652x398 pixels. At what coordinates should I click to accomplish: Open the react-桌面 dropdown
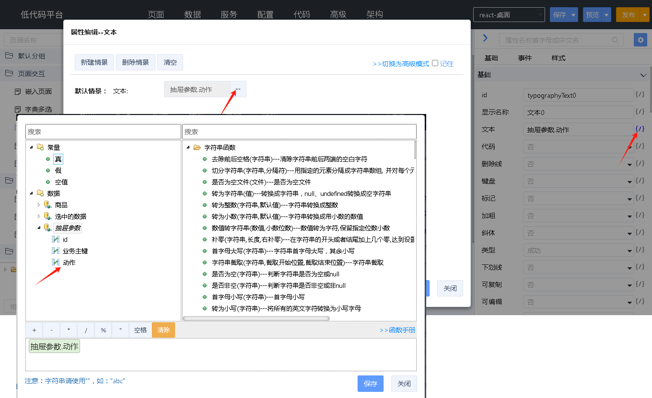pos(509,15)
